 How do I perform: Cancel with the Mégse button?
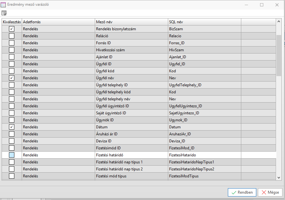click(270, 192)
